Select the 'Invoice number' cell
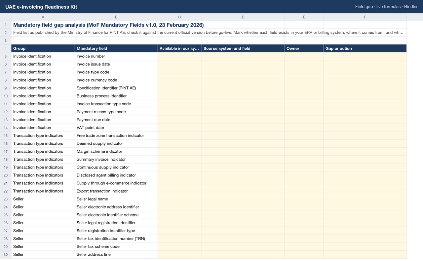Screen dimensions: 423x261 click(116, 56)
